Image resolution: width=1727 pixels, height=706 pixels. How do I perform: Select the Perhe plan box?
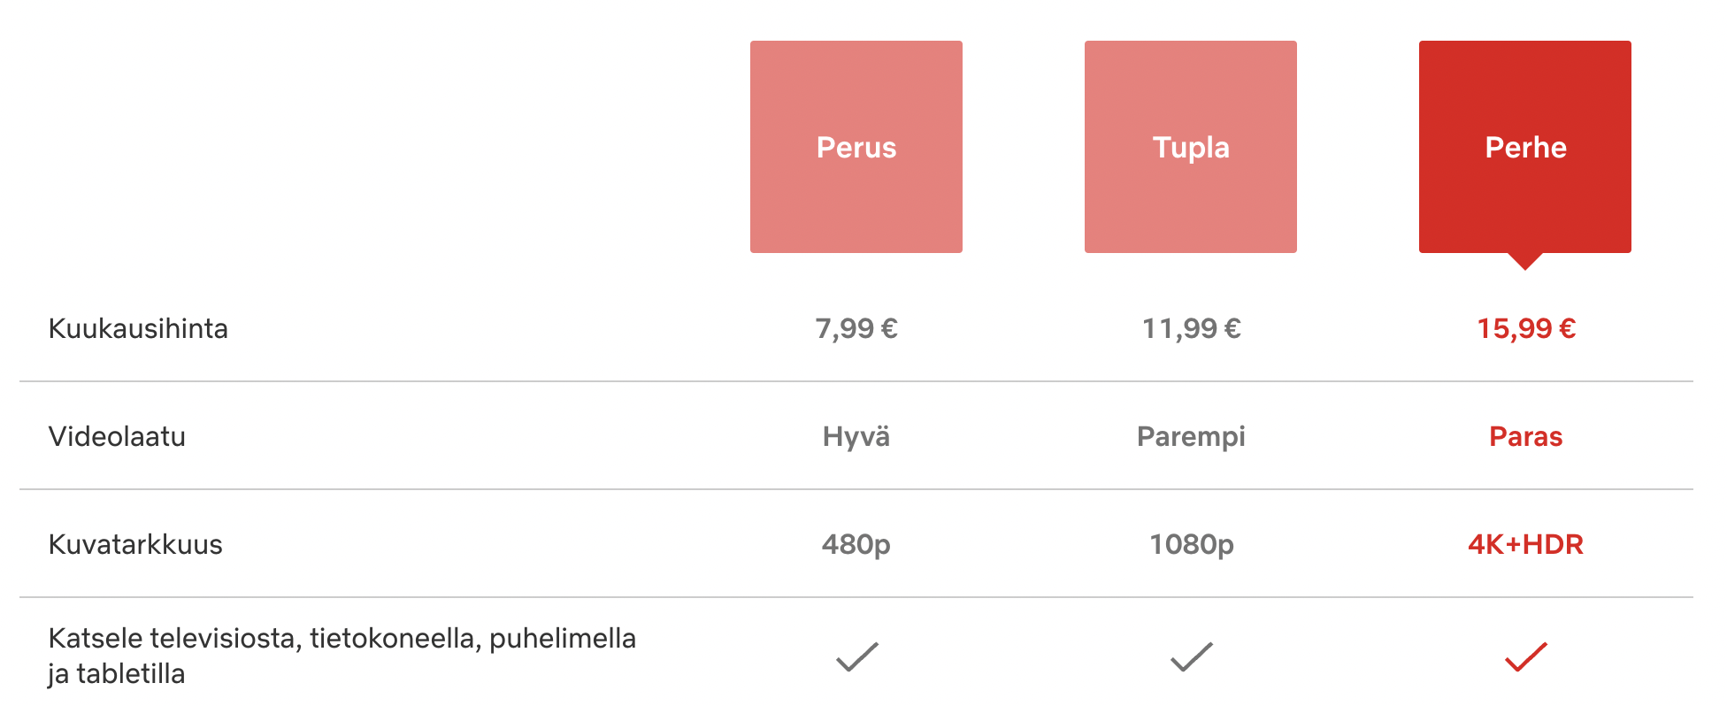pos(1524,147)
